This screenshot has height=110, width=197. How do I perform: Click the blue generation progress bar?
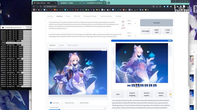point(142,41)
